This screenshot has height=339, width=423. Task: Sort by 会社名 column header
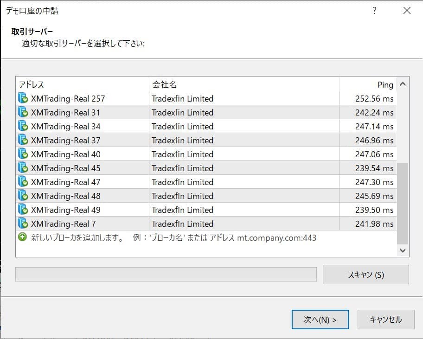[244, 84]
